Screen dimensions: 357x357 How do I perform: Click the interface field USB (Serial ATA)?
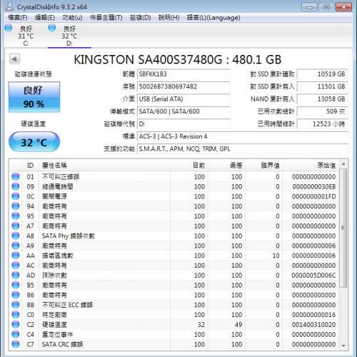[x=183, y=99]
